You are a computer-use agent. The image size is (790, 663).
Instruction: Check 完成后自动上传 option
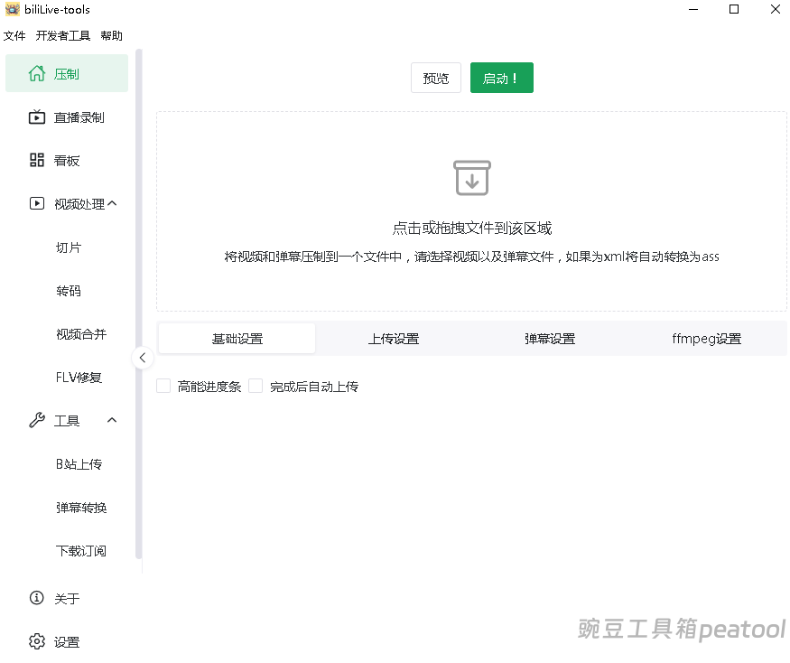[256, 386]
